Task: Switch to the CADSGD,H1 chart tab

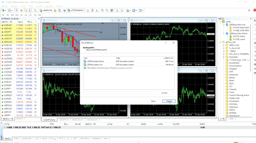Action: pos(92,120)
